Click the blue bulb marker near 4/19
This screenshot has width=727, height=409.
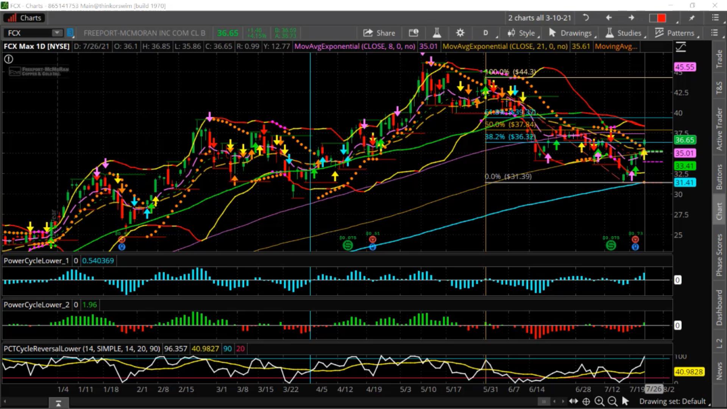point(373,247)
